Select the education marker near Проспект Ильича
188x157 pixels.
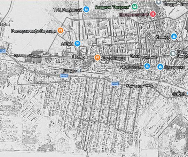pyautogui.click(x=173, y=54)
